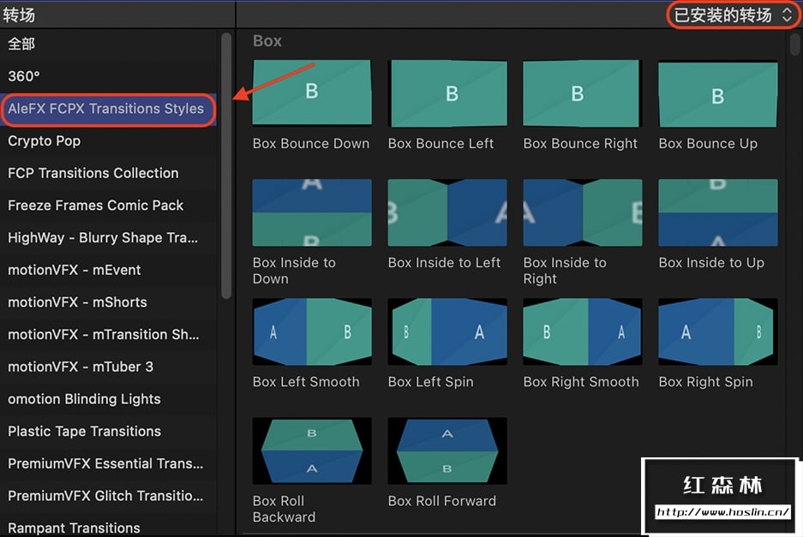Click the Box Right Smooth label
Viewport: 803px width, 537px height.
581,382
